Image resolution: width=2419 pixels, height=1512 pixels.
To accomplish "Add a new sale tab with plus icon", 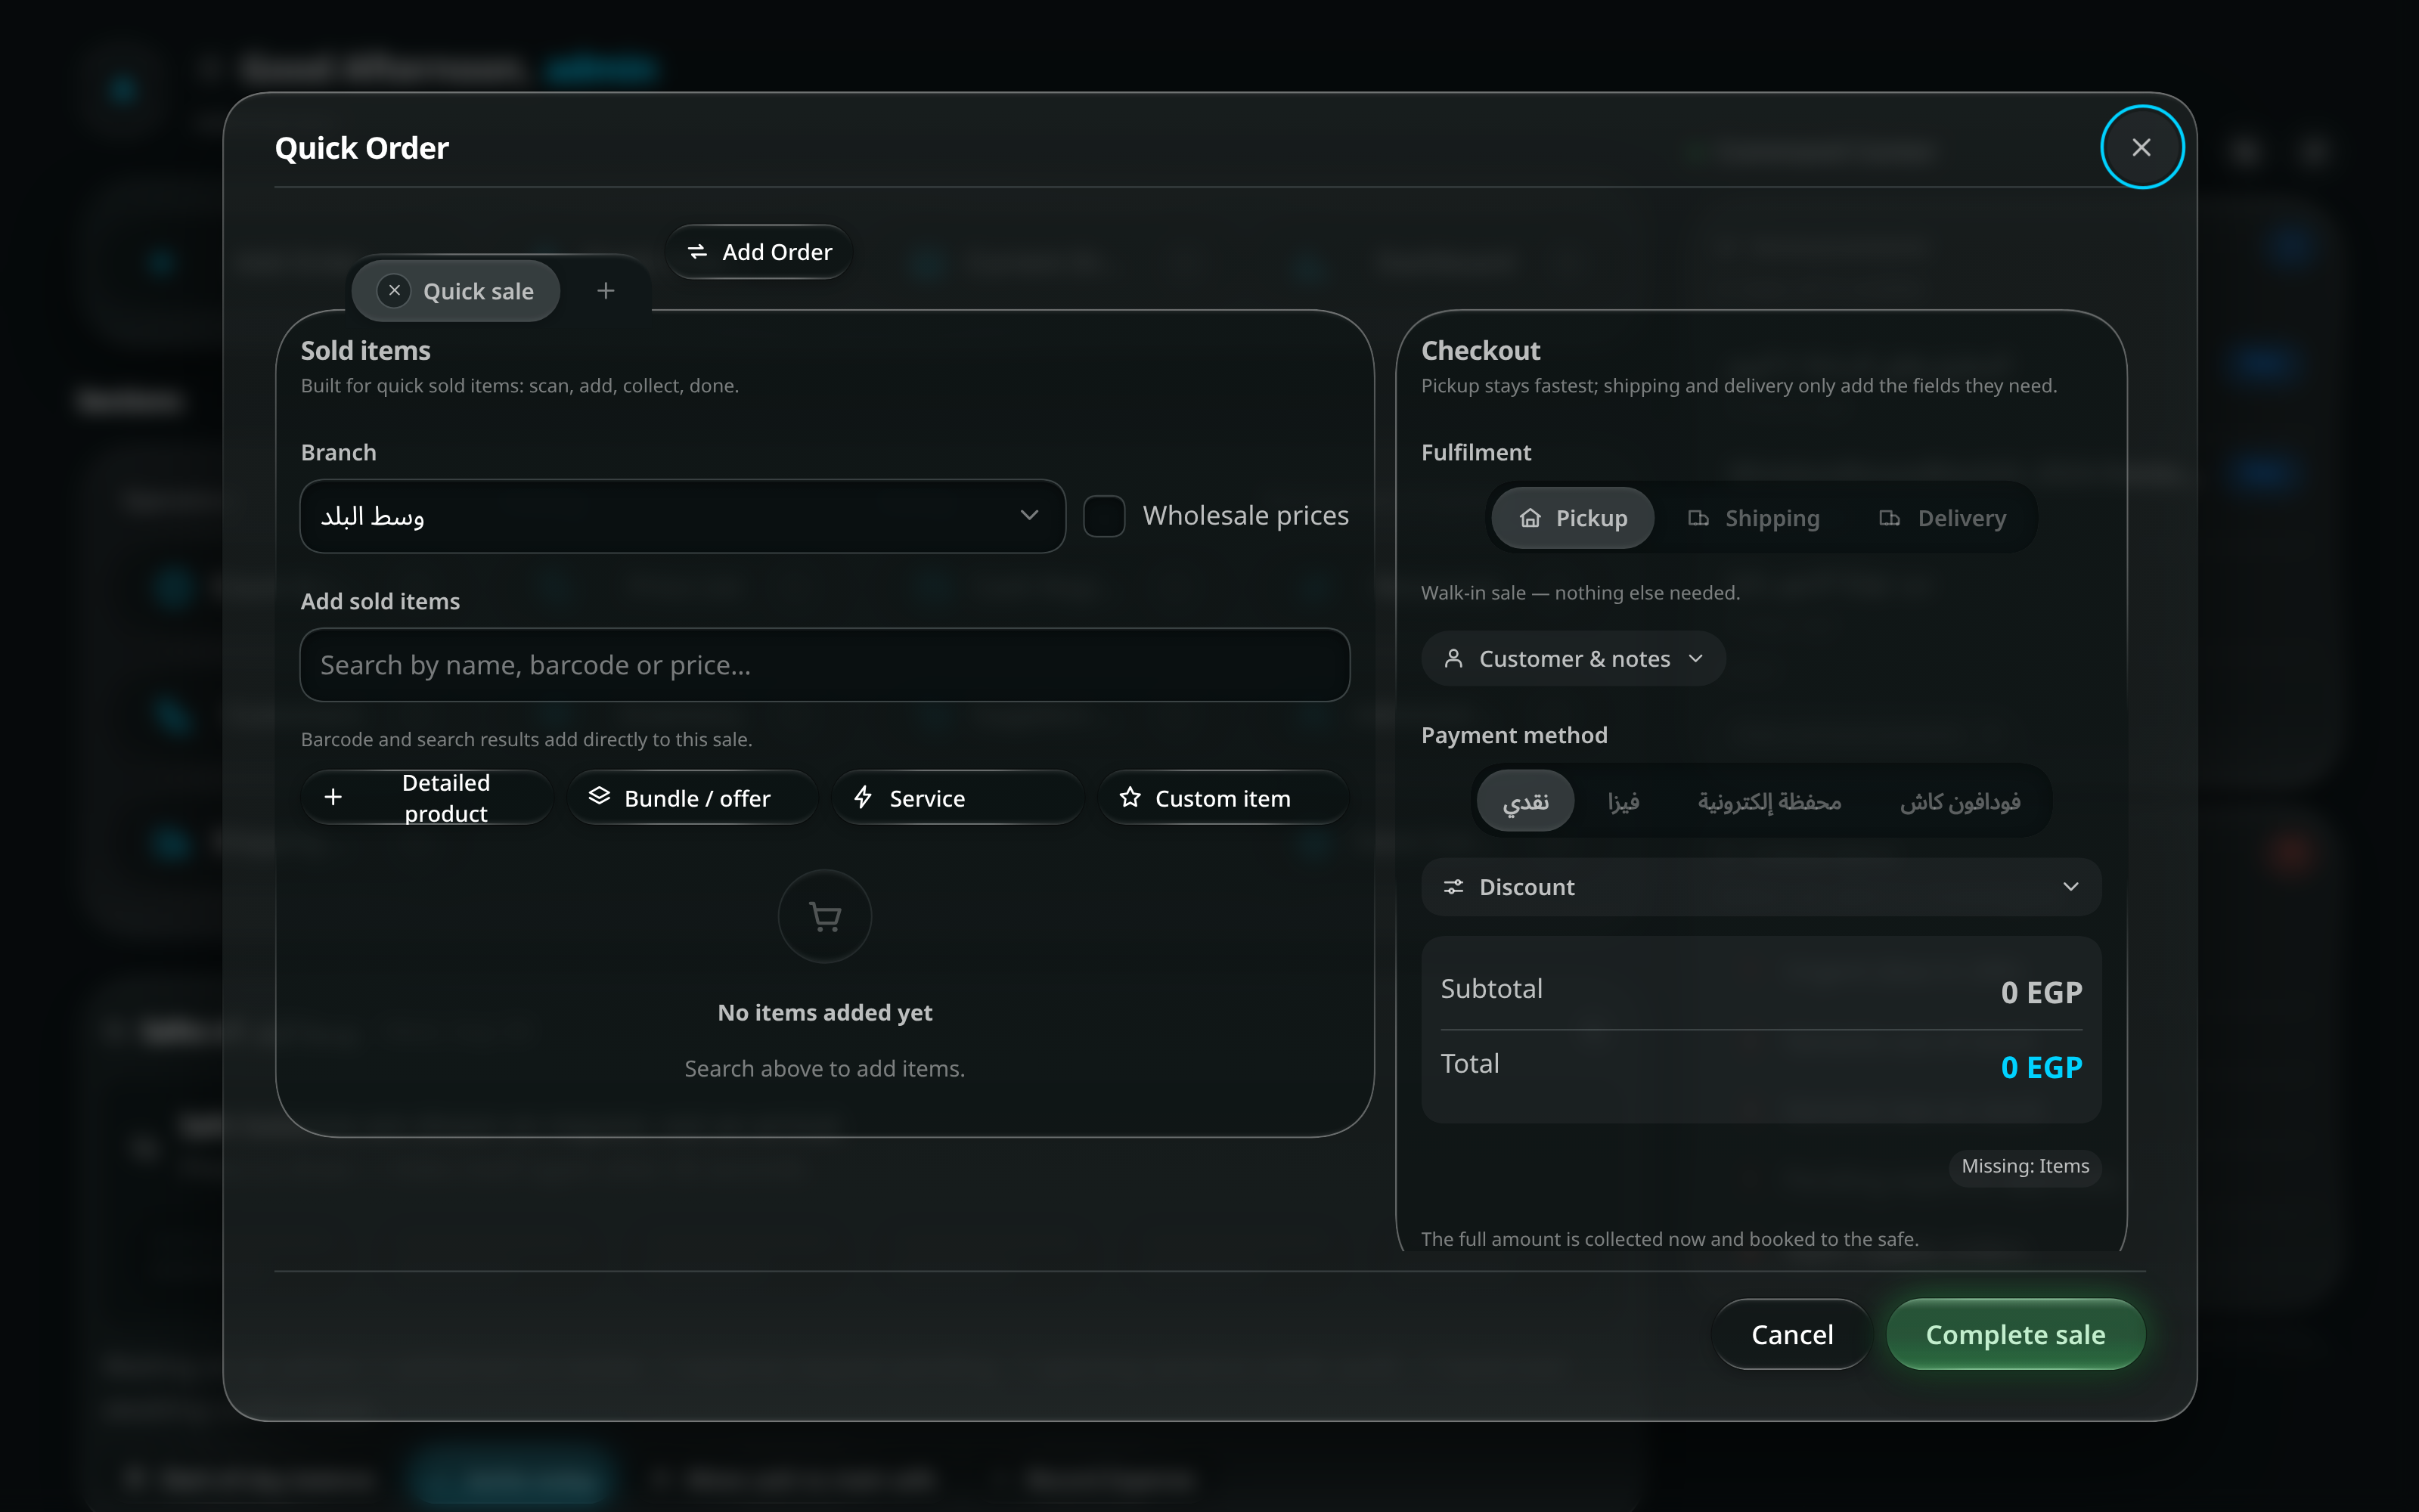I will (605, 291).
